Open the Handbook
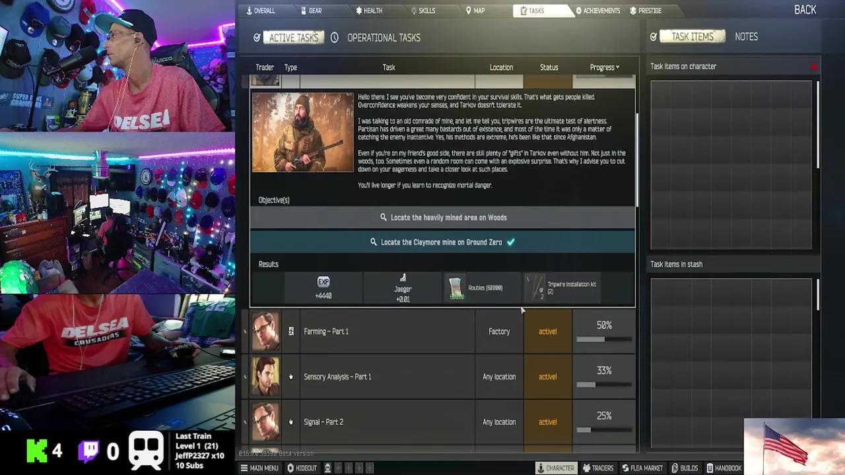 pyautogui.click(x=724, y=468)
